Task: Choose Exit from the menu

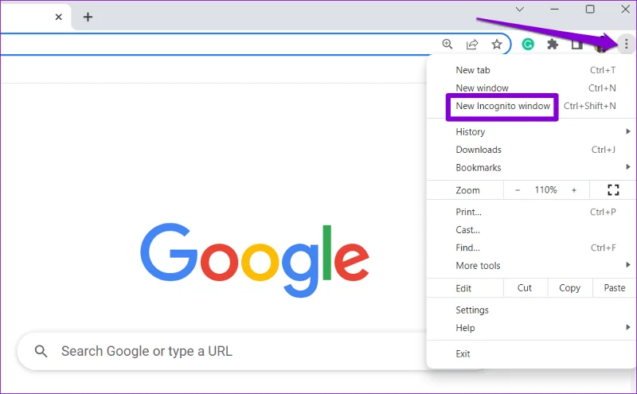Action: [531, 353]
